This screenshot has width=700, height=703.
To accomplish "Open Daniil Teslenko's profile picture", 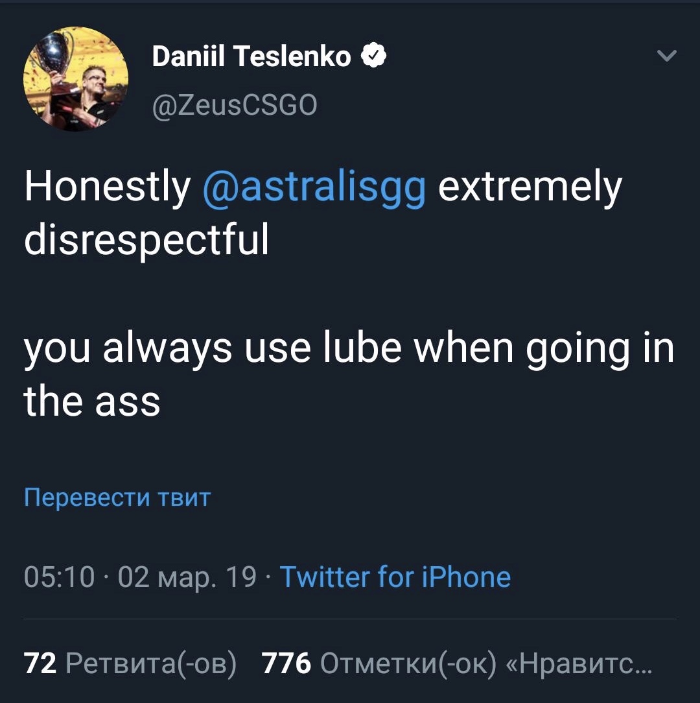I will tap(76, 79).
